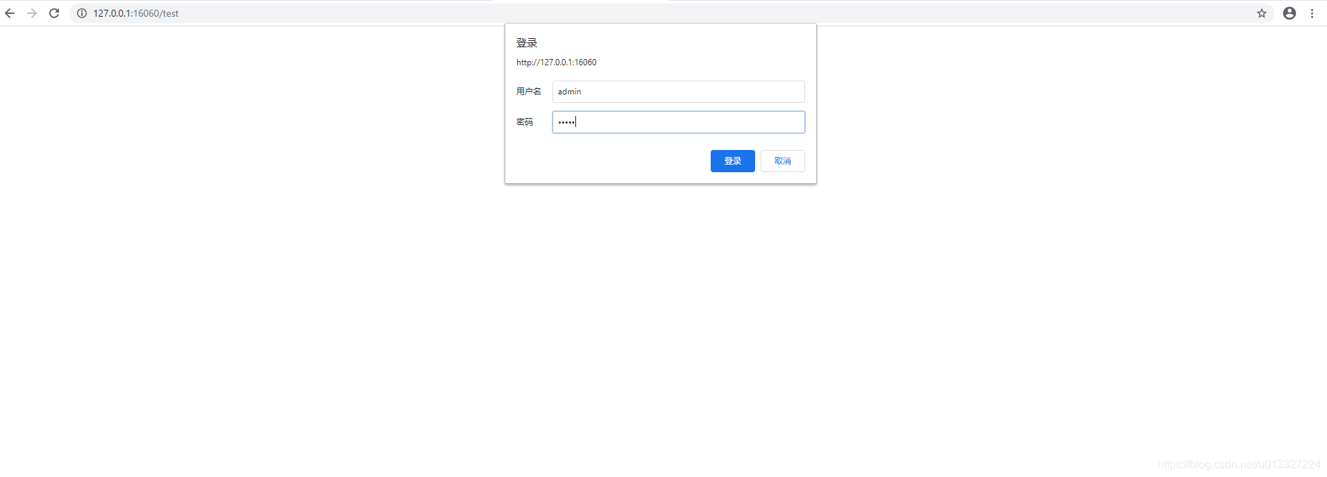1327x477 pixels.
Task: Click inside the 密码 password field
Action: (x=679, y=122)
